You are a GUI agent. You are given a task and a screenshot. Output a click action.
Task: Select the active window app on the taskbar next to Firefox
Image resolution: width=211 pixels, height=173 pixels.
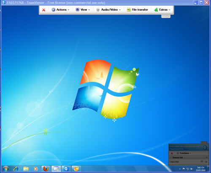point(56,169)
